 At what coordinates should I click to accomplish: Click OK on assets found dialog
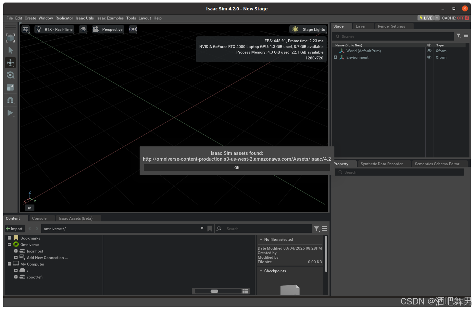point(237,168)
